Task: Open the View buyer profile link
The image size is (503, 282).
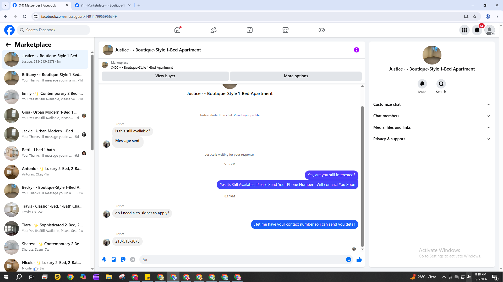Action: click(x=247, y=115)
